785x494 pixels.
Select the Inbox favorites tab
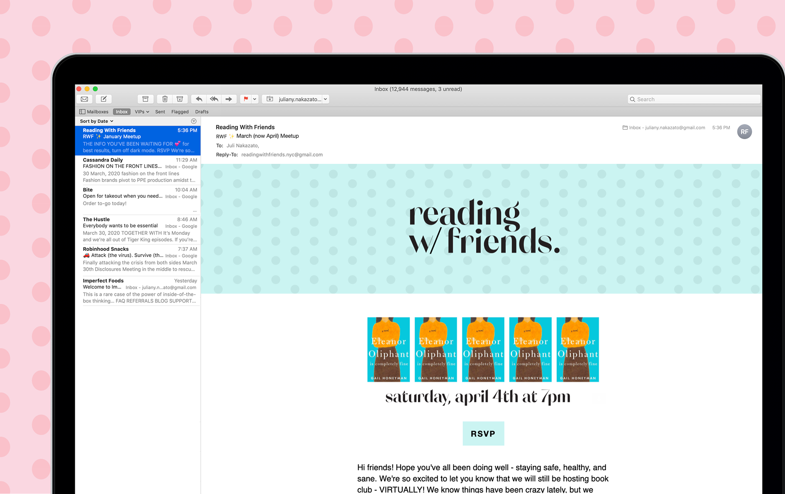[121, 112]
